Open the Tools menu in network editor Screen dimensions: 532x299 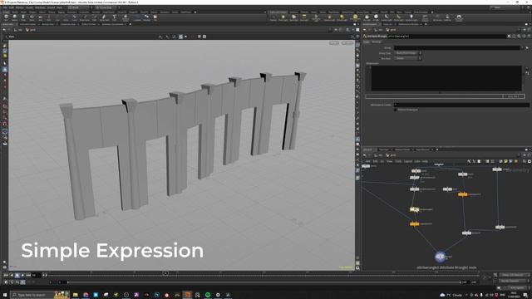[x=398, y=161]
